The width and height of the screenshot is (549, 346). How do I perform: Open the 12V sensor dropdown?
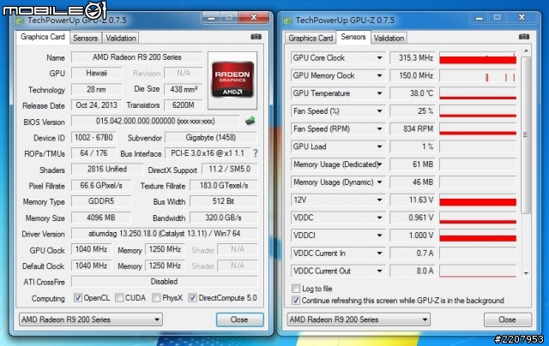[x=379, y=200]
